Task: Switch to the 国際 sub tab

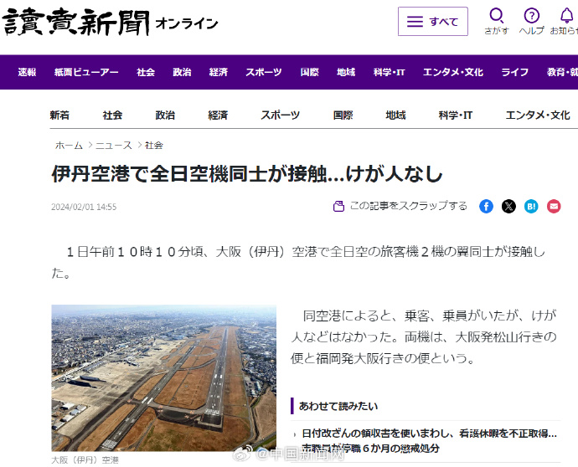Action: [x=343, y=115]
